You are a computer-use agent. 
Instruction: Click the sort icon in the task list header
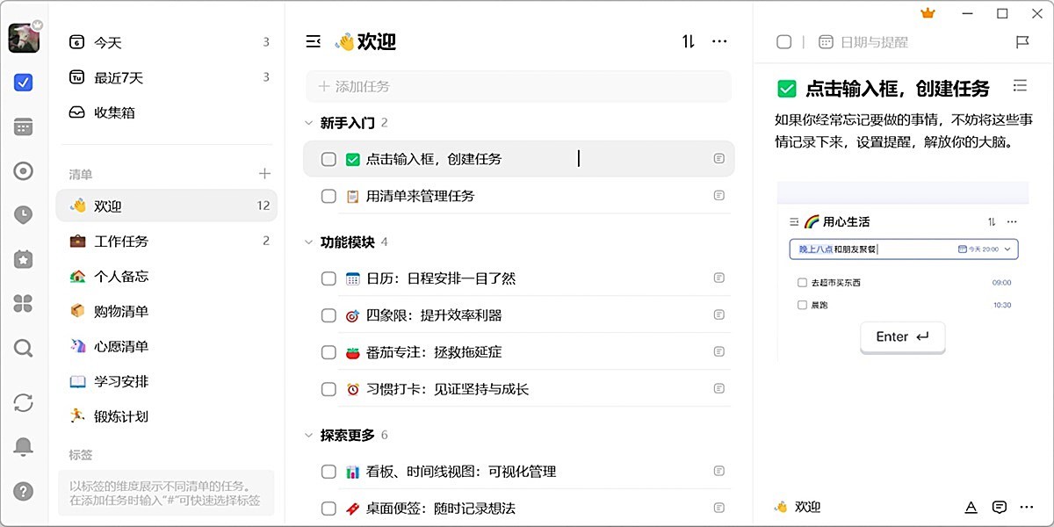(688, 41)
